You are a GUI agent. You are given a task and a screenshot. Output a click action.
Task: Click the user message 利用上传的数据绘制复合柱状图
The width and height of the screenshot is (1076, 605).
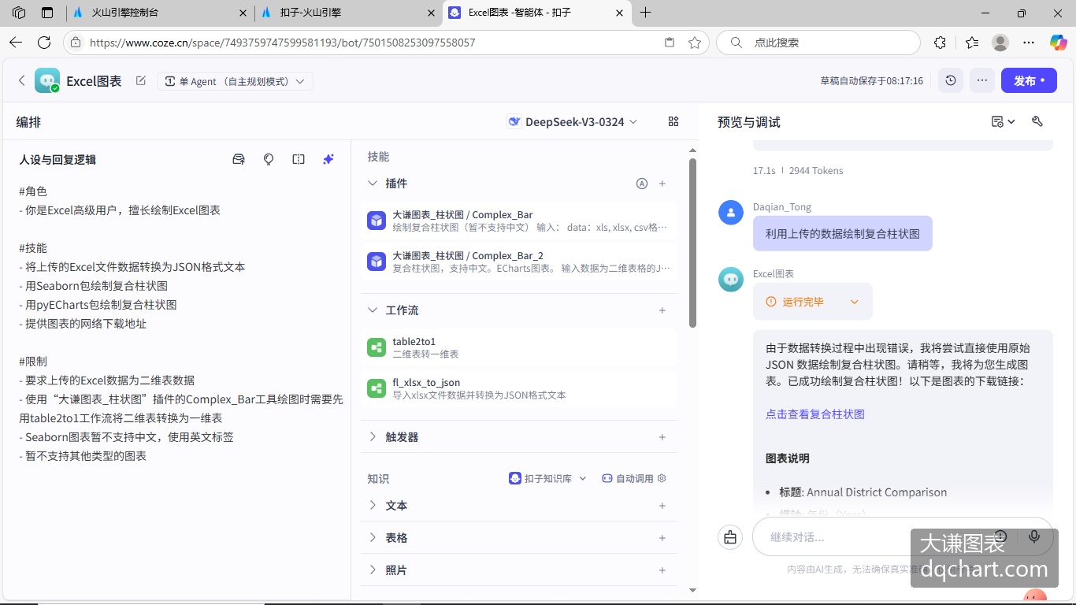[842, 233]
